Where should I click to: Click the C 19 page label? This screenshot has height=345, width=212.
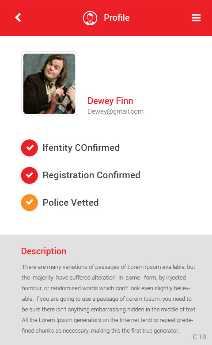(x=200, y=337)
